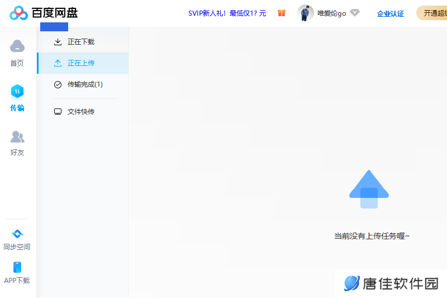Screen dimensions: 447x298
Task: Open the 同步空间 sync space icon
Action: point(17,234)
